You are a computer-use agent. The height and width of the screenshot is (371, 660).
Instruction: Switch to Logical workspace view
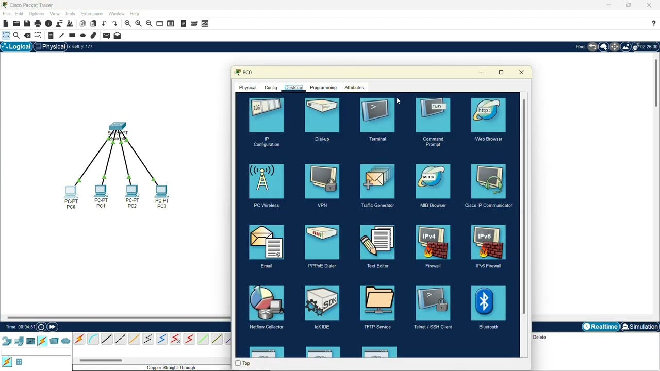click(x=16, y=47)
